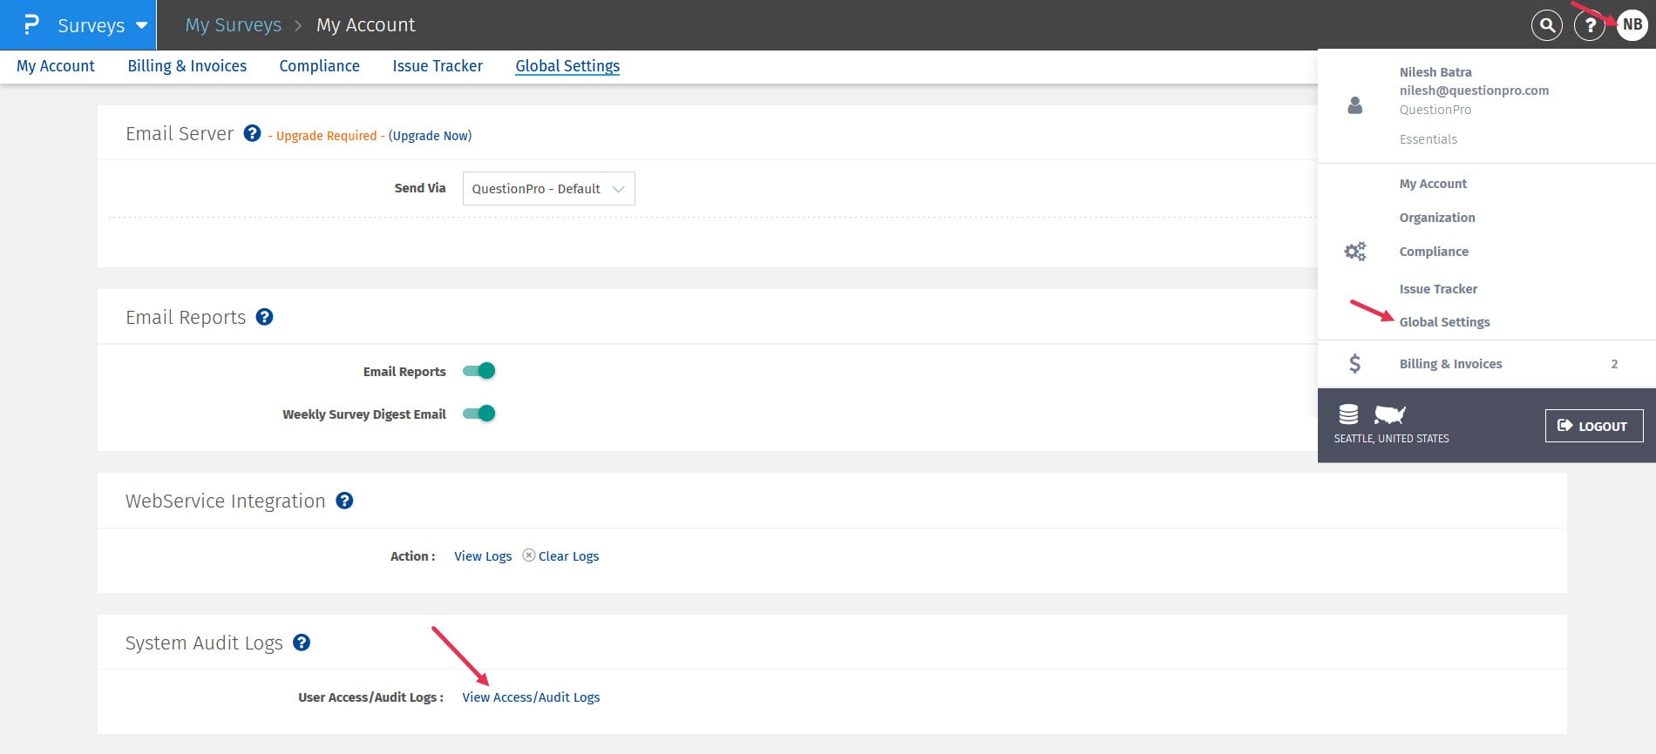Click the Nilesh Batra user name
The height and width of the screenshot is (754, 1656).
[1435, 72]
